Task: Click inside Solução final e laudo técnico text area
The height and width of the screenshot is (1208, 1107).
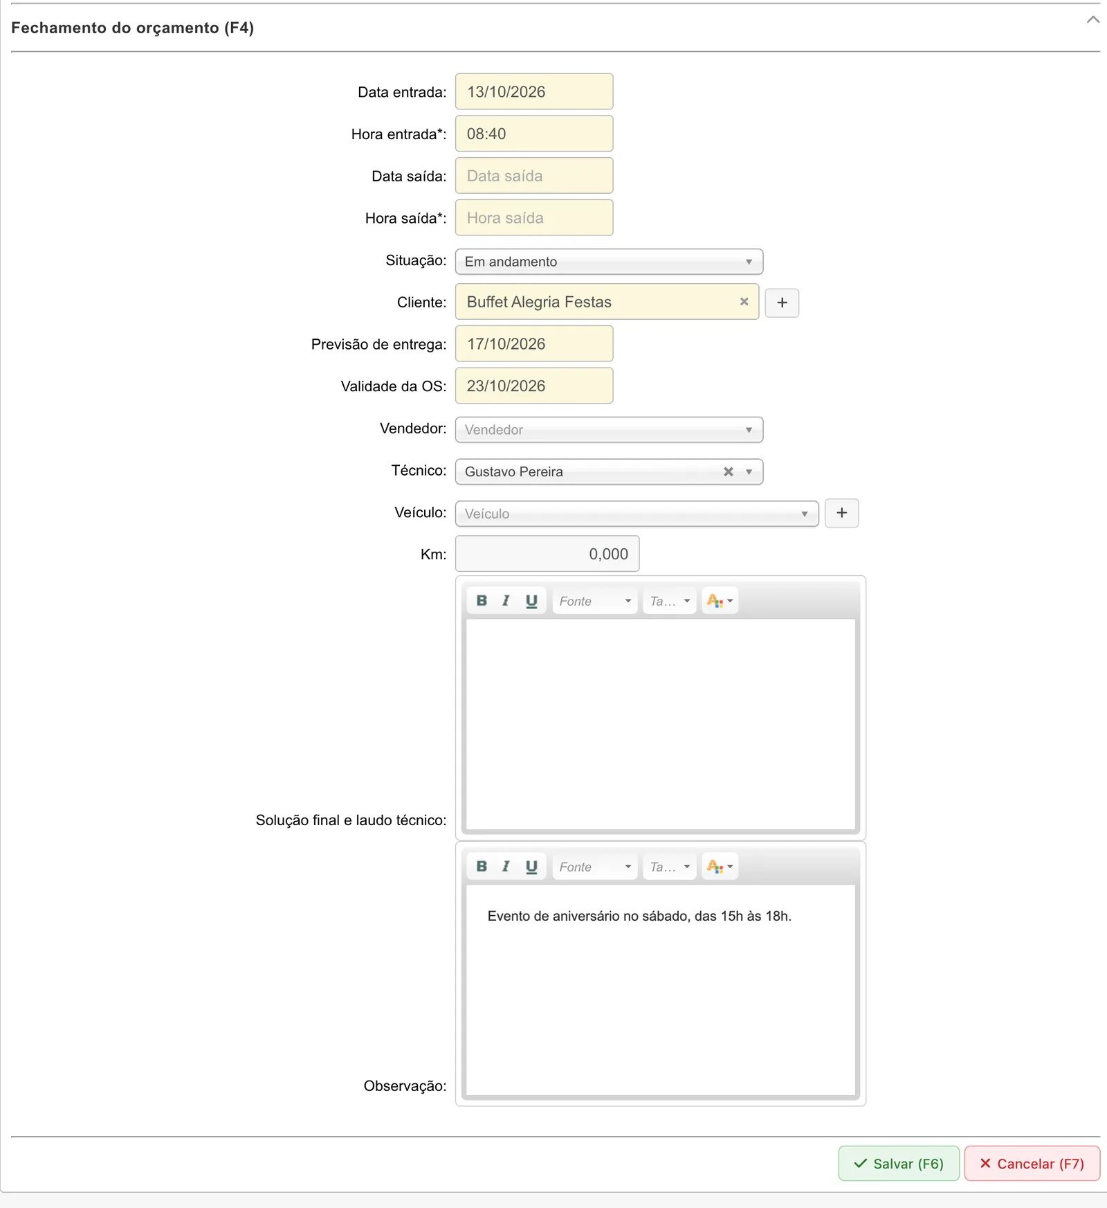Action: tap(661, 724)
